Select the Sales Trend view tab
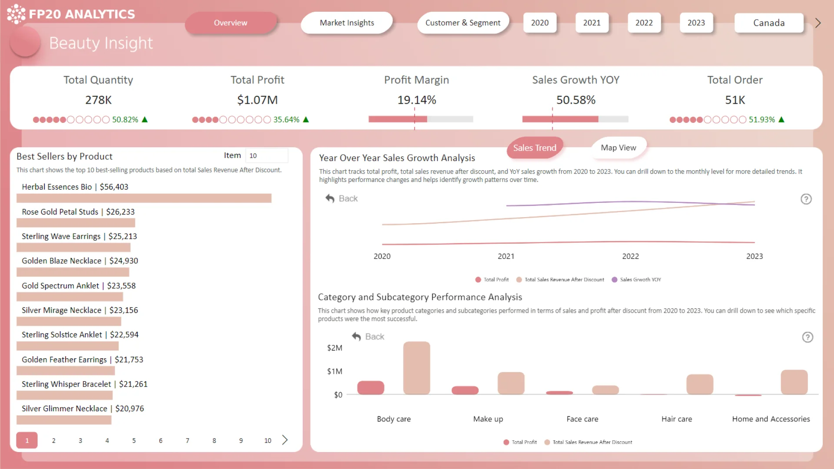The image size is (834, 469). [x=535, y=148]
